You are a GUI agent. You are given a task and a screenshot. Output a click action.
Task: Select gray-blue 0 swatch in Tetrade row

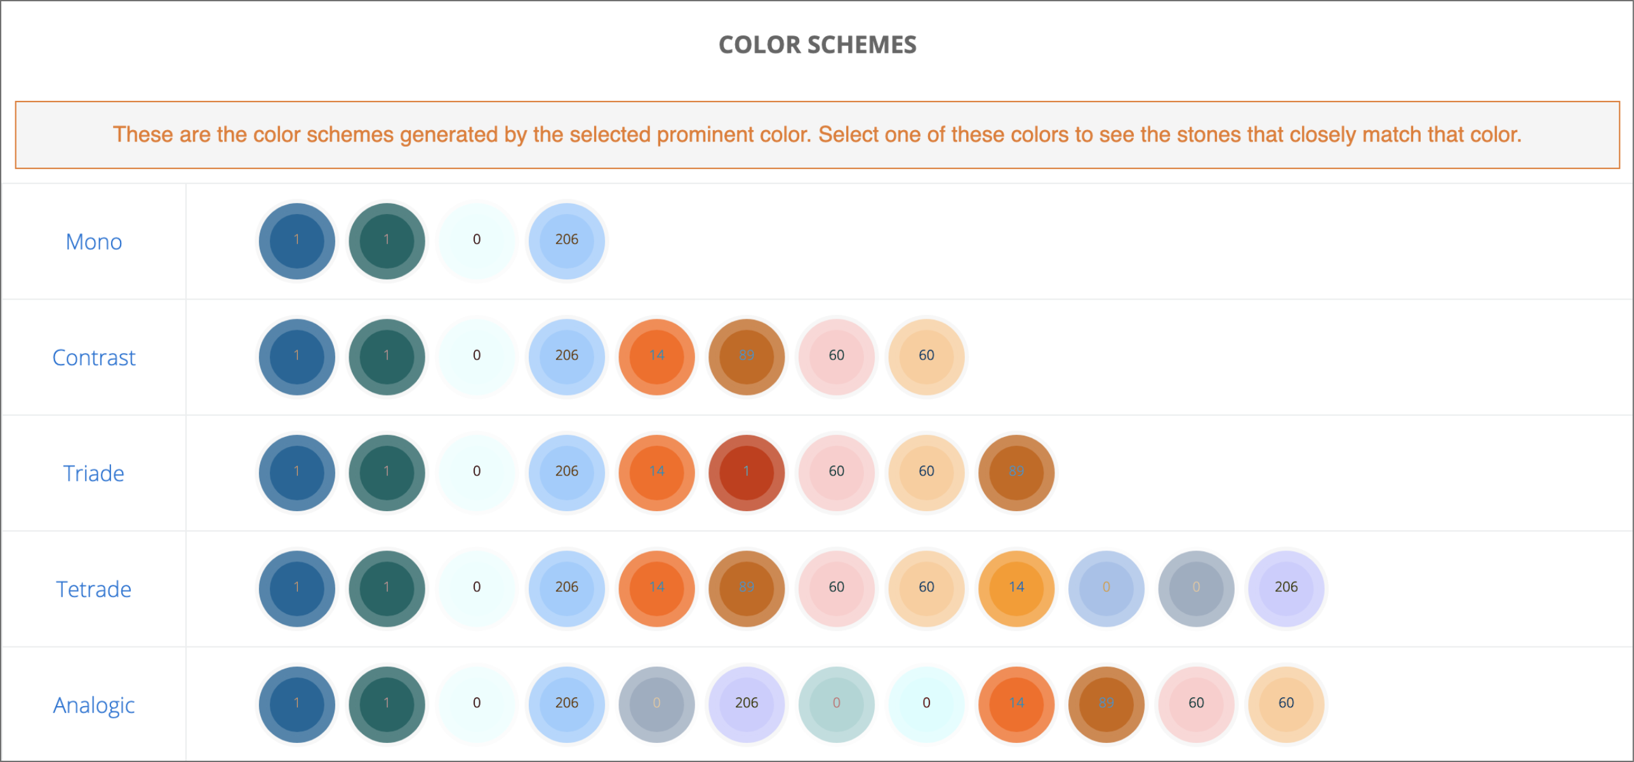coord(1197,589)
